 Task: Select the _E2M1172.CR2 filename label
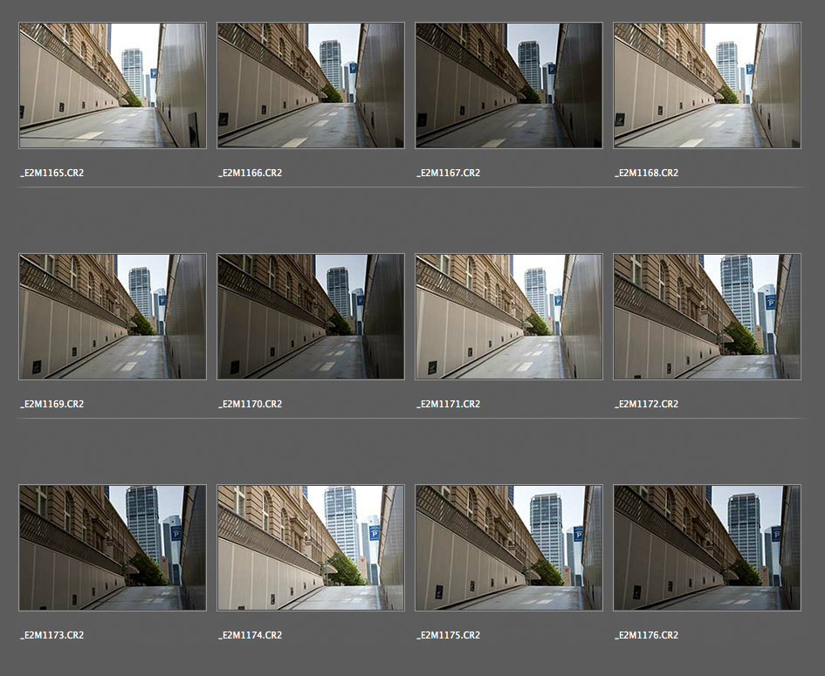(646, 404)
